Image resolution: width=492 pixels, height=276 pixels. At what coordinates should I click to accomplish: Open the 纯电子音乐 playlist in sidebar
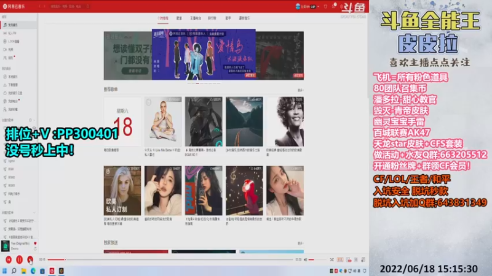18,194
